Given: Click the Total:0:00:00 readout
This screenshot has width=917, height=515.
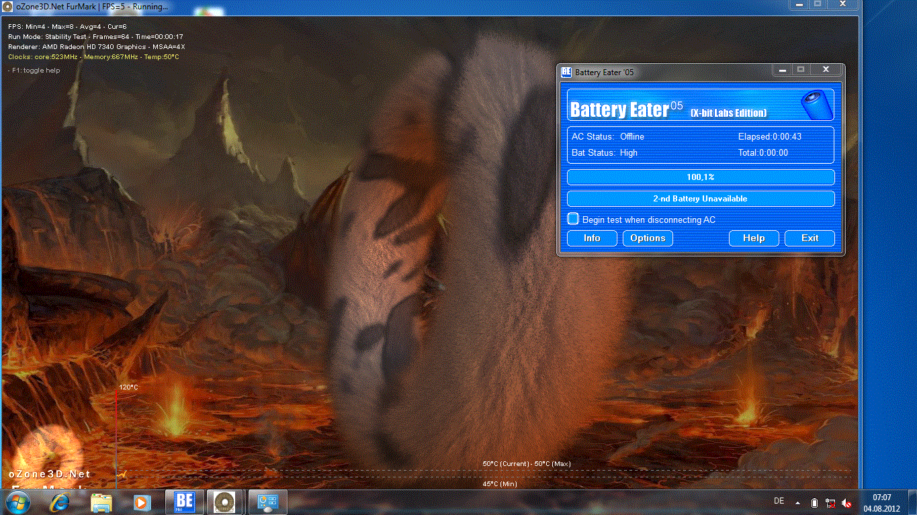Looking at the screenshot, I should pos(763,152).
